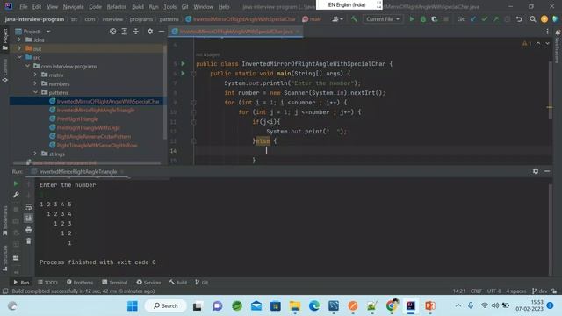This screenshot has height=316, width=562.
Task: Click the orange IDE updates icon
Action: coord(544,19)
